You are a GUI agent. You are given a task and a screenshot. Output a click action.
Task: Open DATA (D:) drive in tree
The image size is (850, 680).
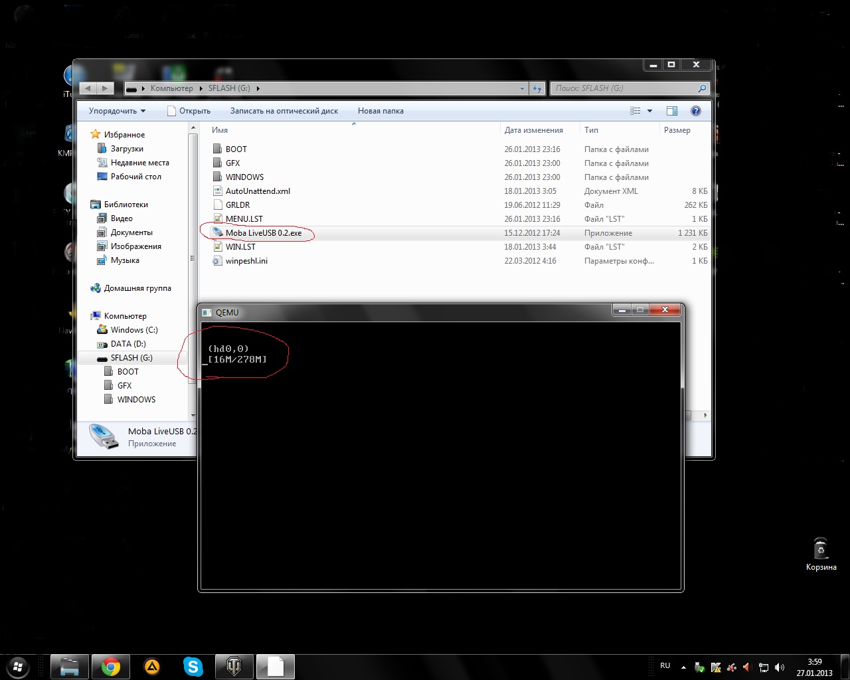pos(128,344)
